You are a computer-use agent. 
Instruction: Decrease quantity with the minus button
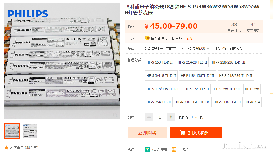(x=149, y=117)
